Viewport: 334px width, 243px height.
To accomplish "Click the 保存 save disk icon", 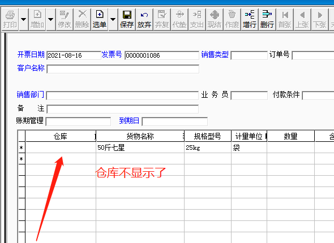I will (127, 15).
